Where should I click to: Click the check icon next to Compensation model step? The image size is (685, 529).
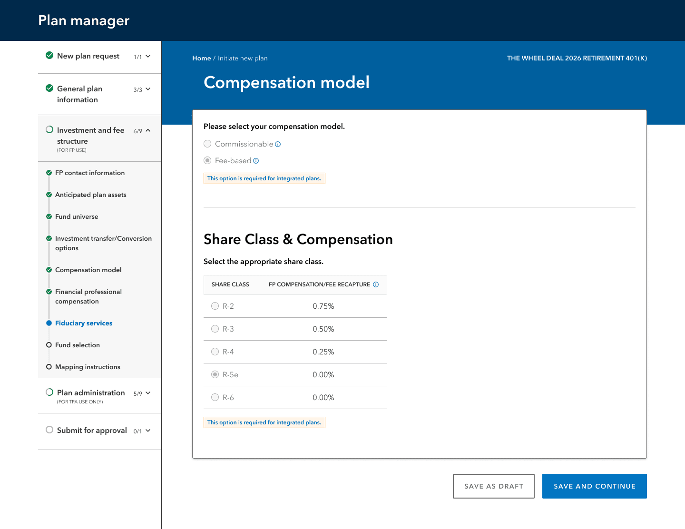point(49,270)
